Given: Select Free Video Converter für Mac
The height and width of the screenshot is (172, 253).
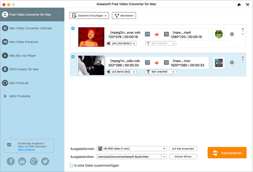Looking at the screenshot, I should (32, 14).
